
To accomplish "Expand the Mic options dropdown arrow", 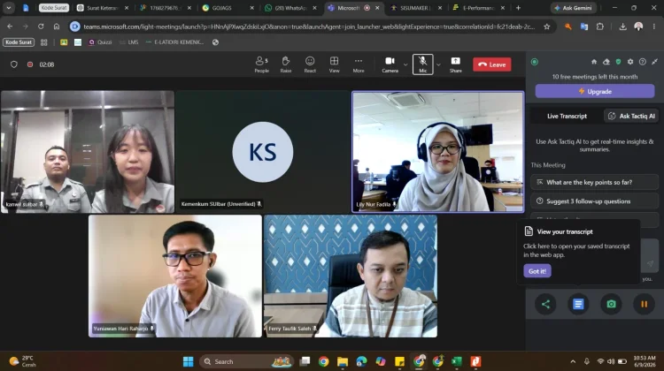I will pyautogui.click(x=438, y=64).
